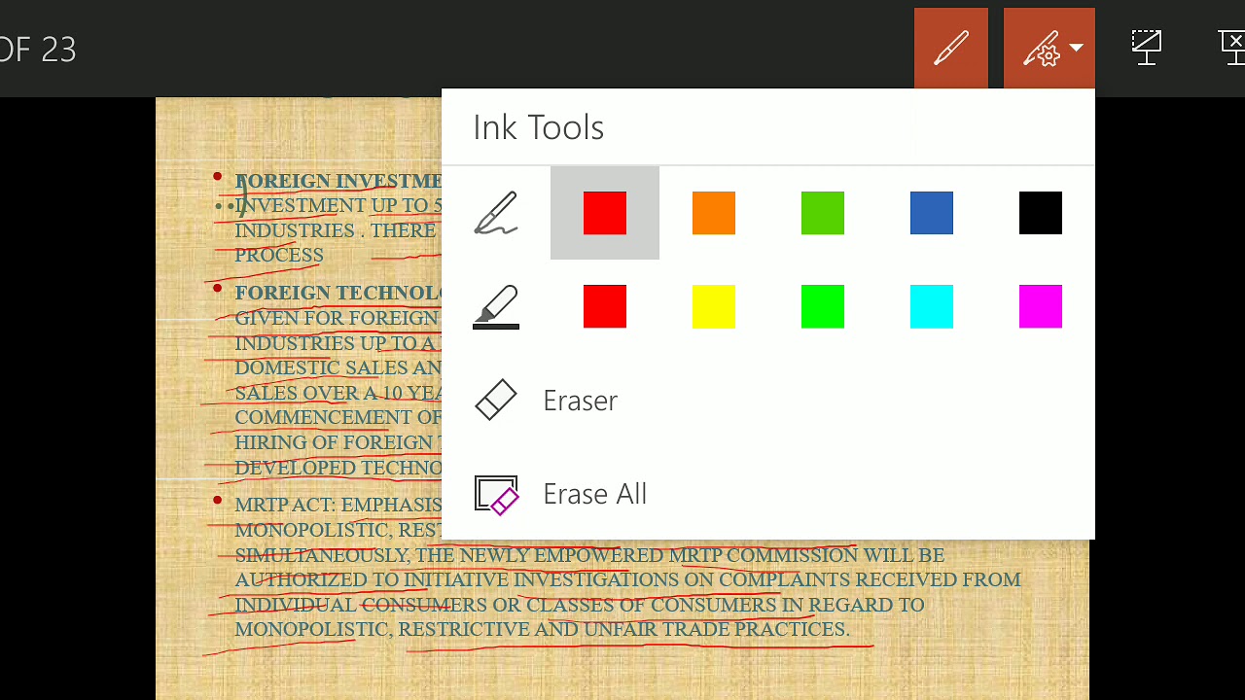Click the Erase All icon
Viewport: 1245px width, 700px height.
click(496, 494)
